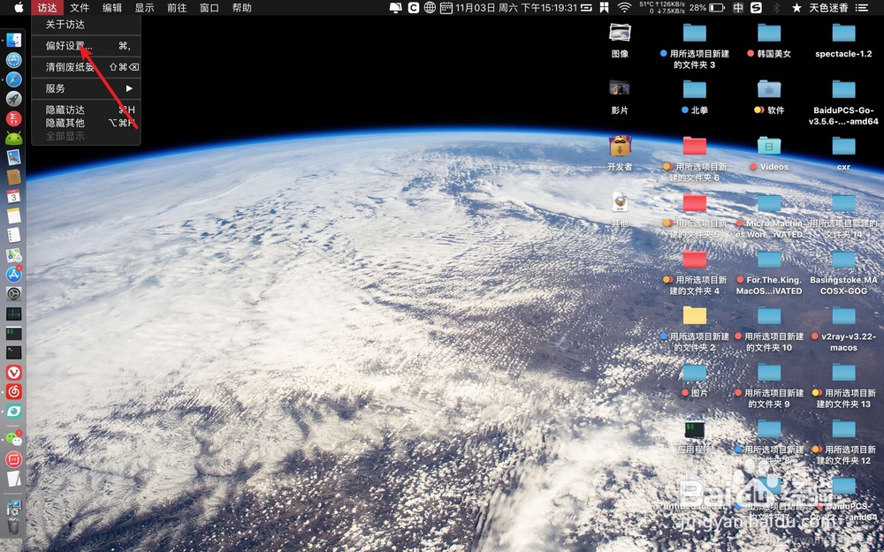This screenshot has width=884, height=552.
Task: Select the For.The.King folder
Action: point(769,273)
